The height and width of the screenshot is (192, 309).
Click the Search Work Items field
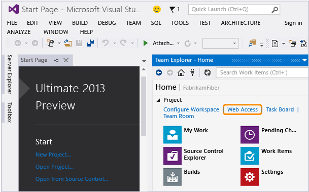(x=262, y=72)
